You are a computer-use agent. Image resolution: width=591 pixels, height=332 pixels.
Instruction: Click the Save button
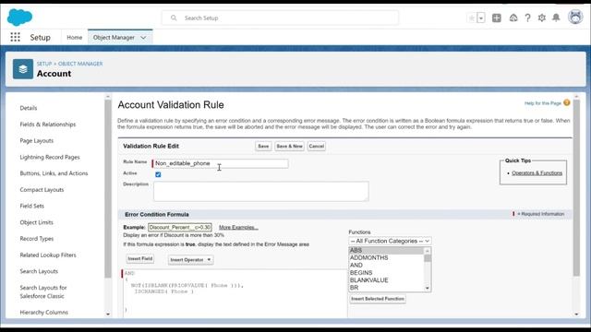263,146
